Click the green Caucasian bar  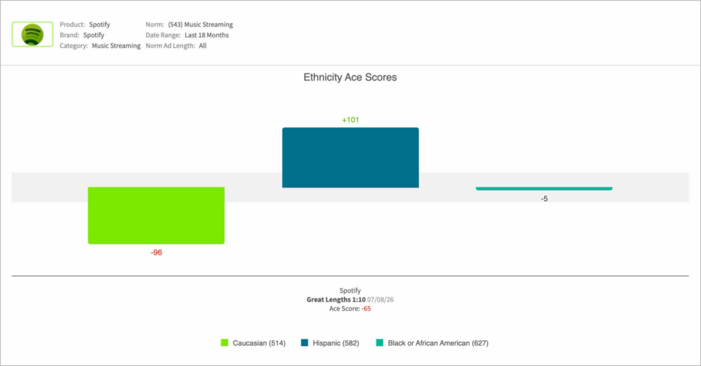click(156, 215)
